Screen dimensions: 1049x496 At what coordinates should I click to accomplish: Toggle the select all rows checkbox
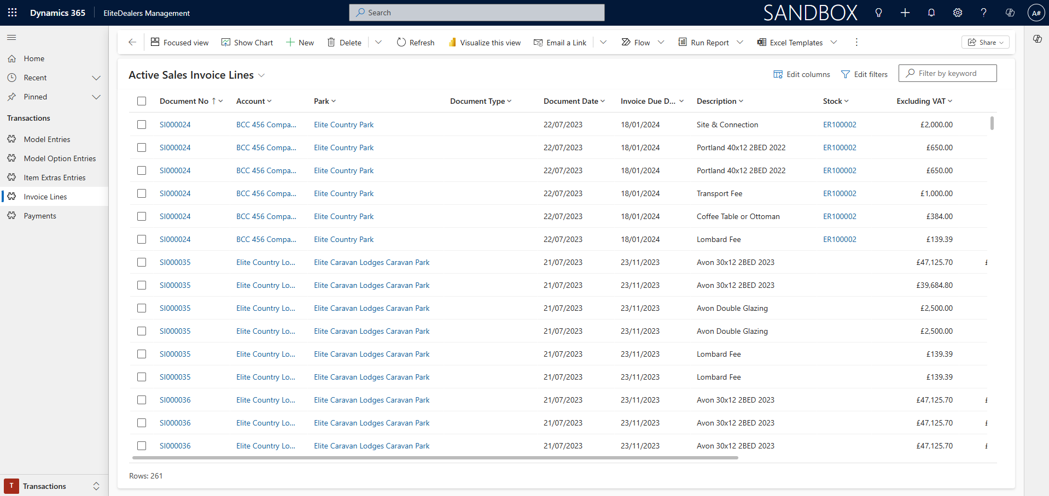142,101
